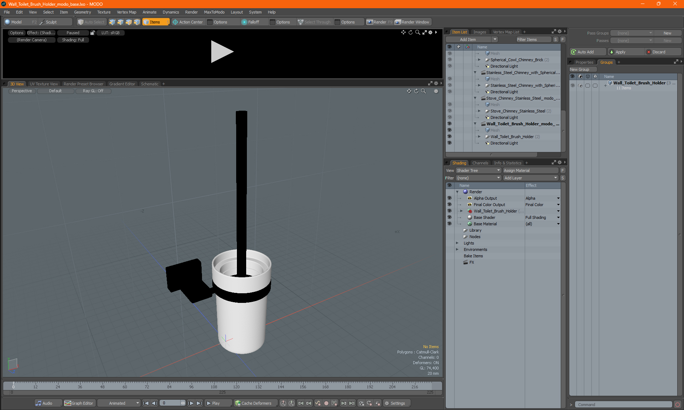Expand Environments in Shader Tree
Viewport: 684px width, 410px height.
click(x=457, y=249)
